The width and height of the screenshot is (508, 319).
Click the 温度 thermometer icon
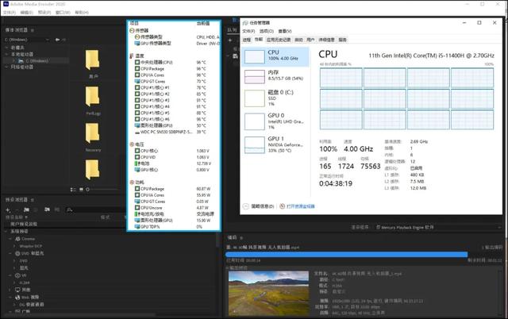coord(132,56)
